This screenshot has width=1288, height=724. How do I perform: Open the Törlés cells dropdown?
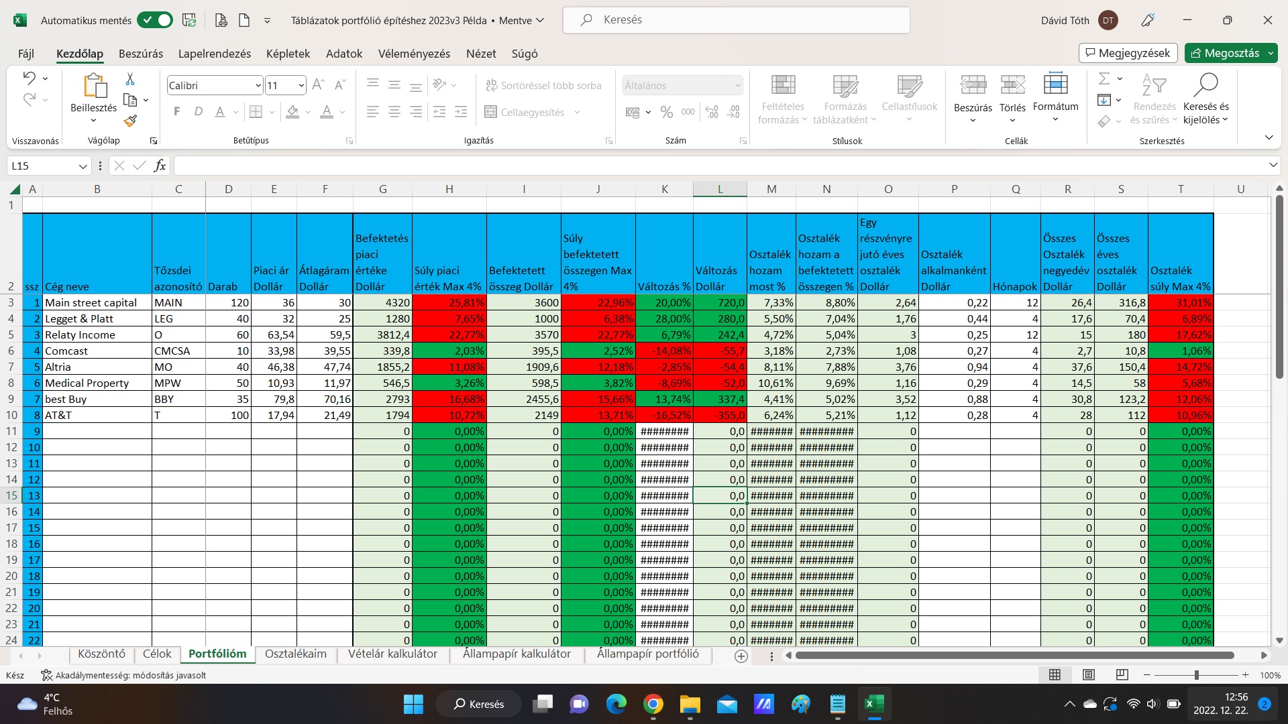1012,121
